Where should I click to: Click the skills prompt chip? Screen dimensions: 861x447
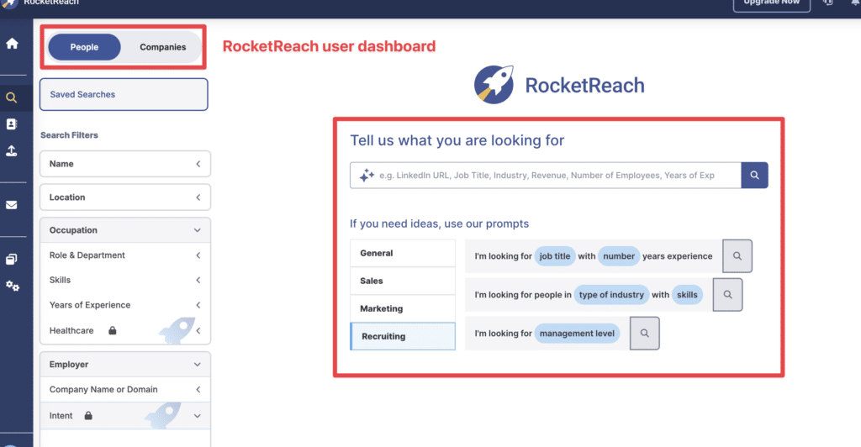(687, 295)
